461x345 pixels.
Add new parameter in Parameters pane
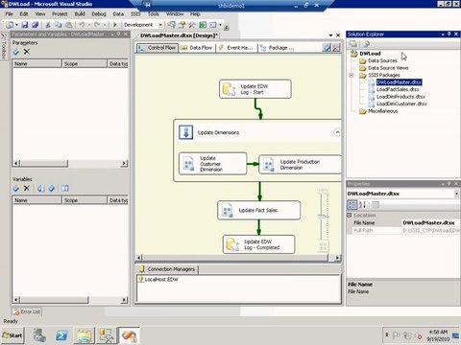click(x=16, y=52)
